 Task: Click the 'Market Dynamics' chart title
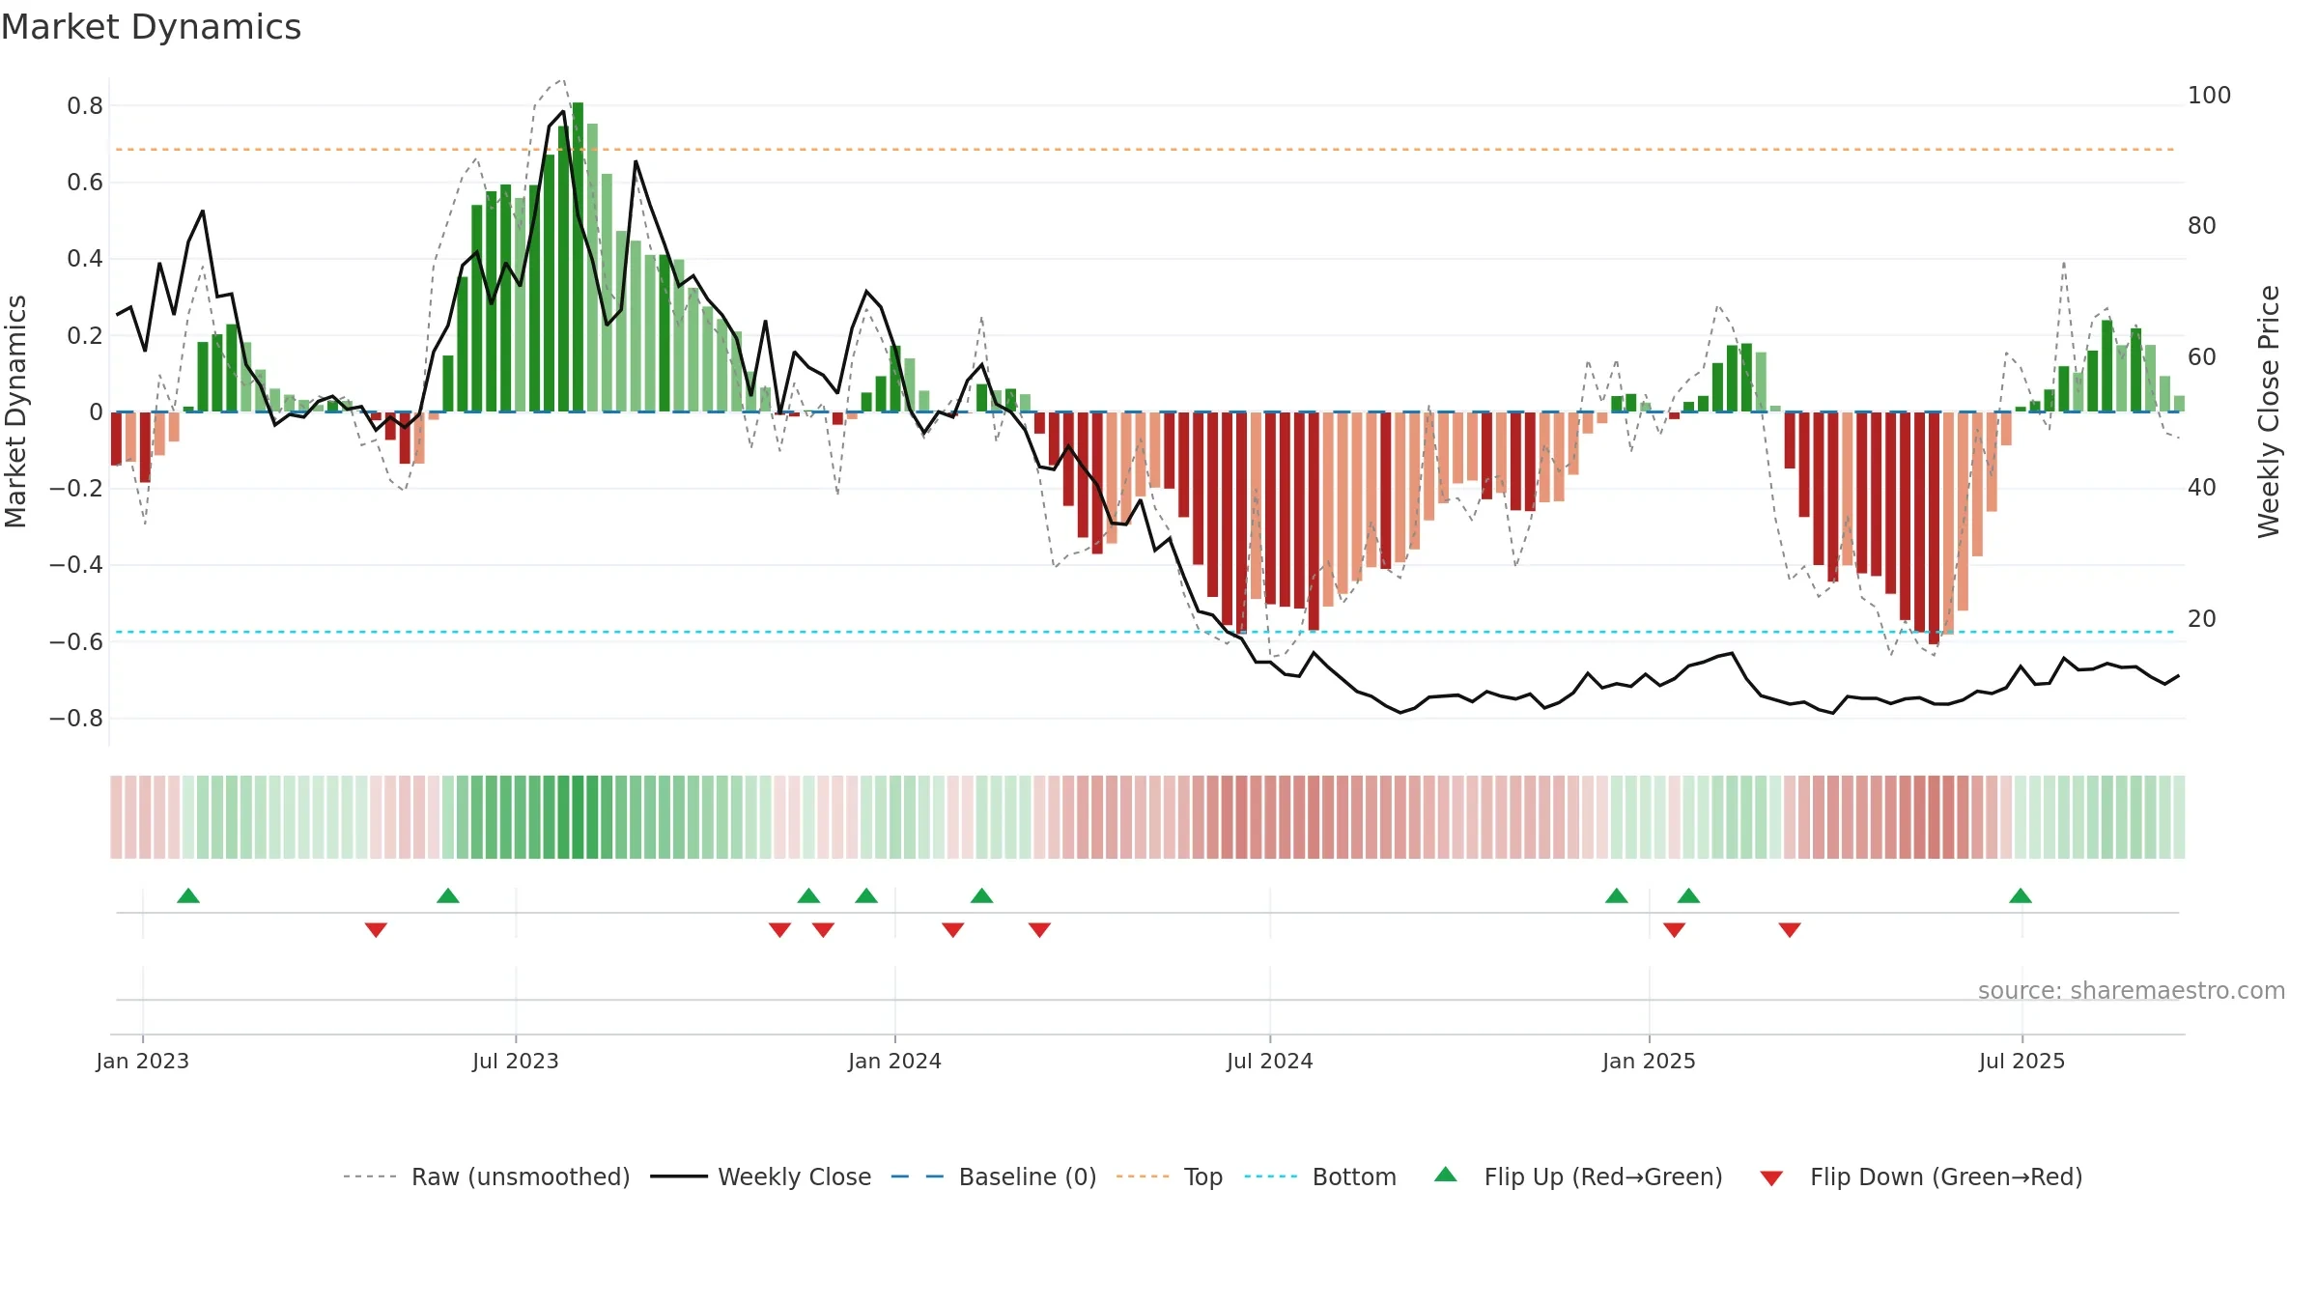pyautogui.click(x=151, y=27)
